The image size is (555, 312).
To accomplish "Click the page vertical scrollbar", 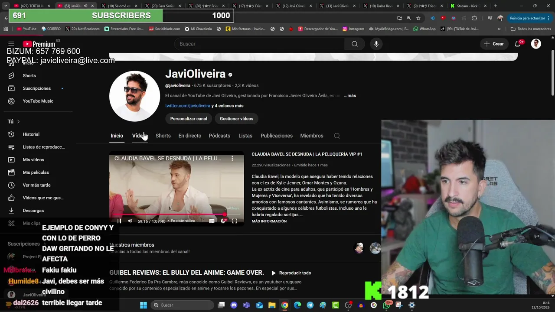I will [x=552, y=74].
